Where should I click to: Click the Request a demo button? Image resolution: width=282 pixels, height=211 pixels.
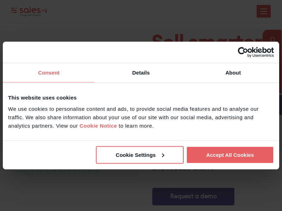pyautogui.click(x=193, y=196)
